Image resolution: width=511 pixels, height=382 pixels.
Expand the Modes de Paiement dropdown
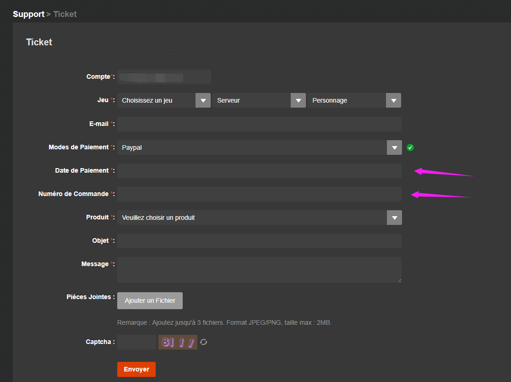[x=259, y=147]
